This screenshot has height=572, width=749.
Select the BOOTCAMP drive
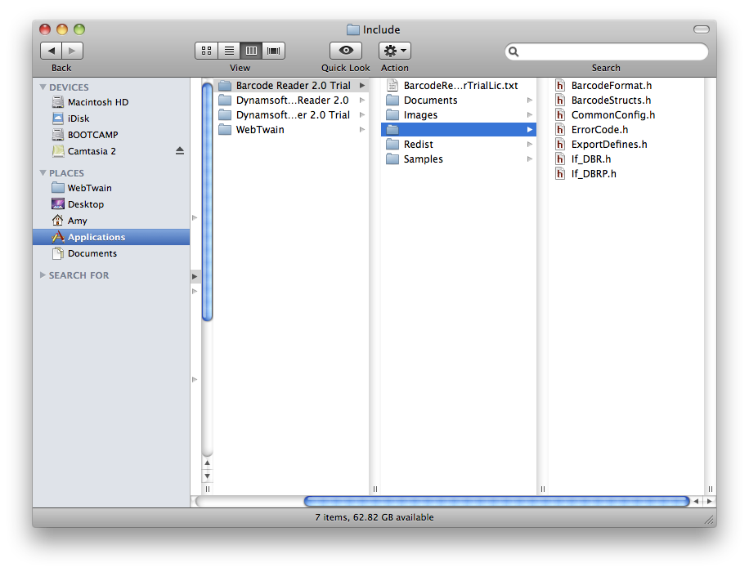pyautogui.click(x=92, y=135)
